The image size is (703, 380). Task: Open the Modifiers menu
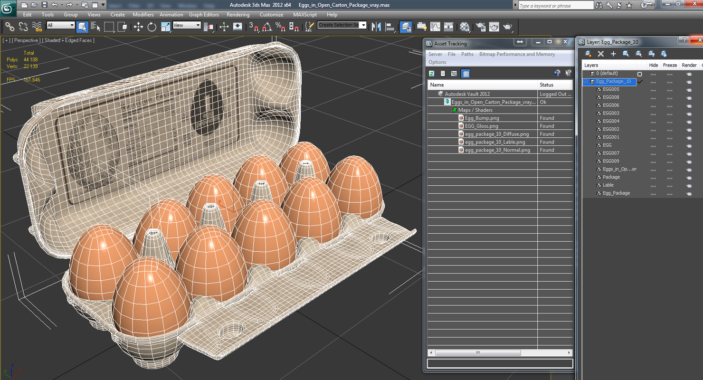143,15
